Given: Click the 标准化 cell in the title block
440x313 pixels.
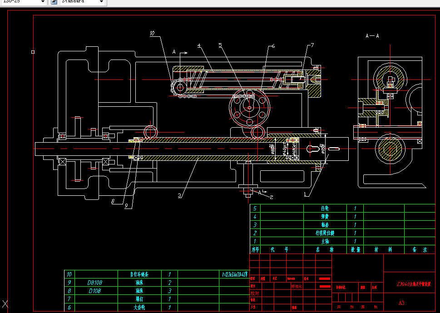Looking at the screenshot, I should coord(297,286).
